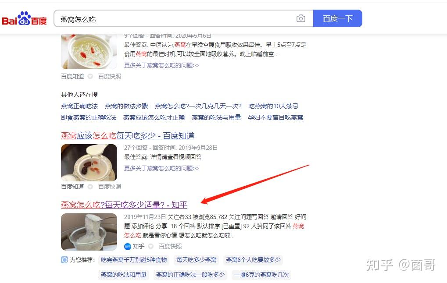Click the camera image search icon

coord(301,18)
